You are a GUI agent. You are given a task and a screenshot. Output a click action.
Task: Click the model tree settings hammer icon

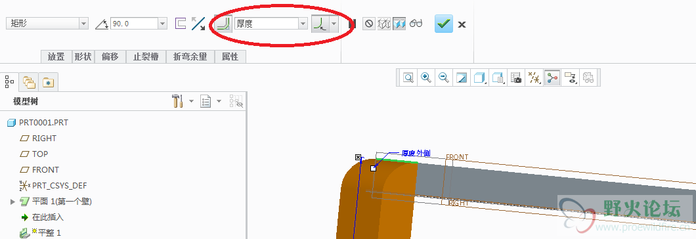[x=177, y=101]
